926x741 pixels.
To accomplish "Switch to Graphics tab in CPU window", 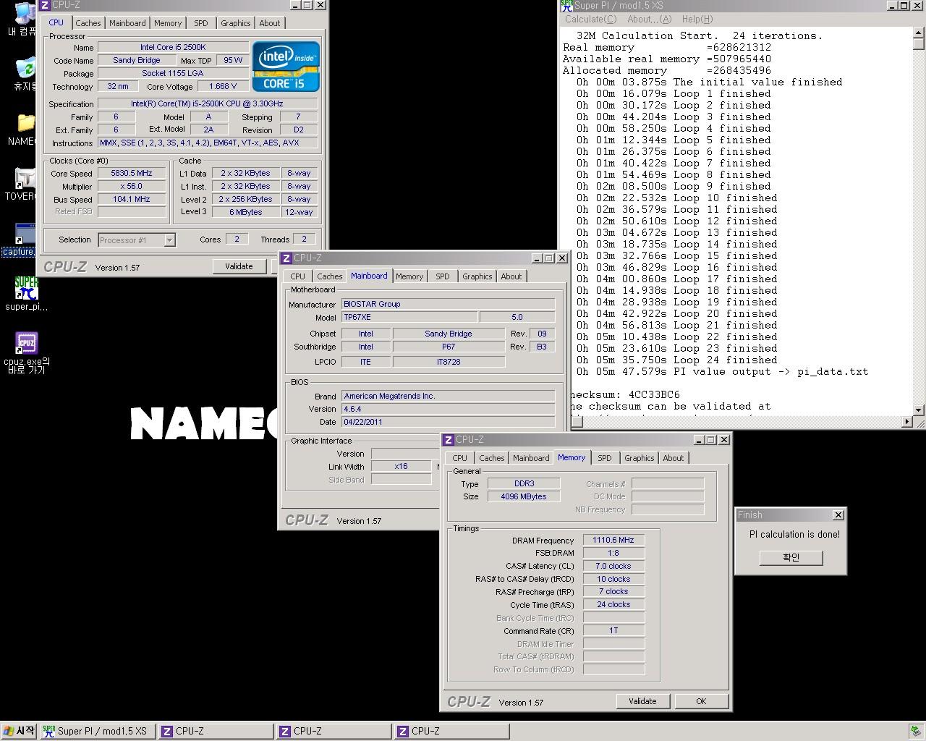I will pos(236,23).
